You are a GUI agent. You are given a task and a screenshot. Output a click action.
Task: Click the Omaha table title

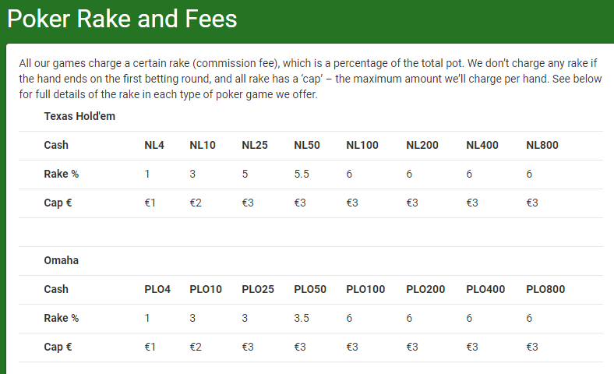pos(62,260)
